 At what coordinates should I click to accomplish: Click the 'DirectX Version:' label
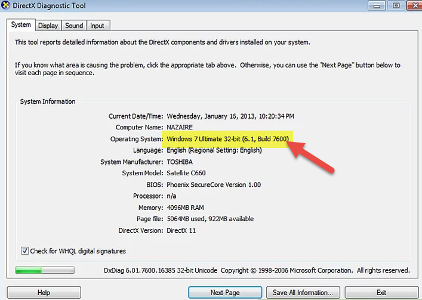tap(141, 231)
